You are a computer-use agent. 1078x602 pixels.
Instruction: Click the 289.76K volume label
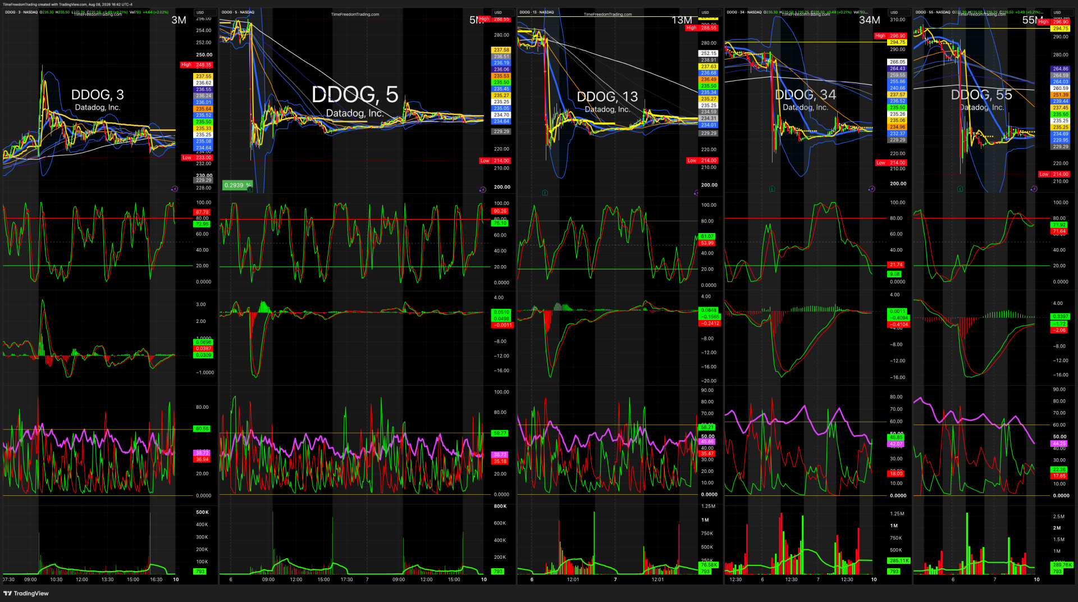(x=1062, y=565)
